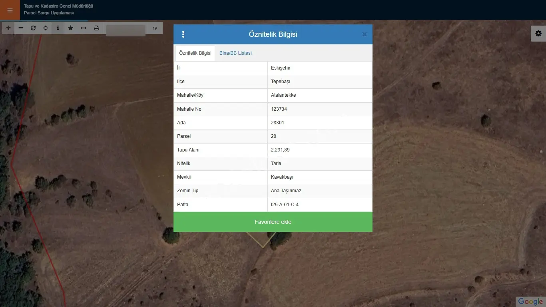This screenshot has width=546, height=307.
Task: Click the Pafta label
Action: [183, 205]
